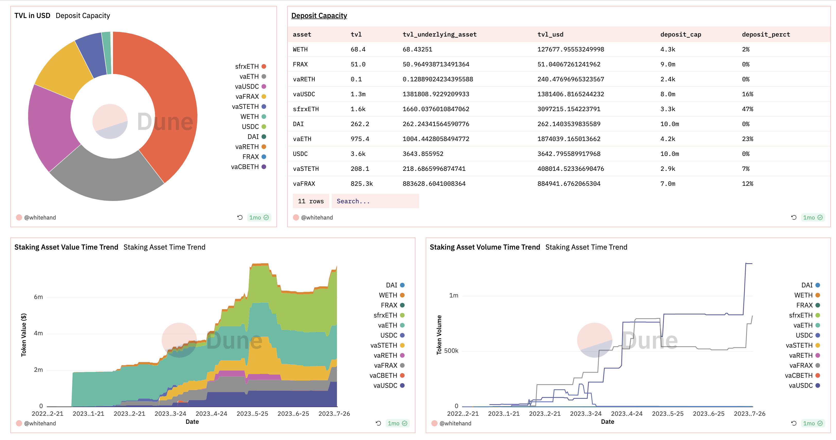836x440 pixels.
Task: Sort table by asset column header
Action: pyautogui.click(x=302, y=34)
